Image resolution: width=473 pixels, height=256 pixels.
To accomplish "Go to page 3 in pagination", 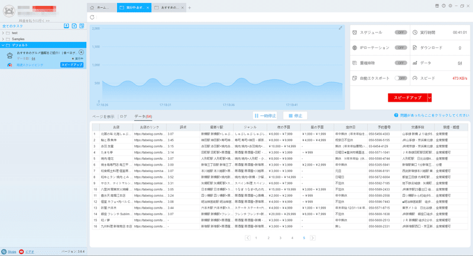I will point(280,238).
